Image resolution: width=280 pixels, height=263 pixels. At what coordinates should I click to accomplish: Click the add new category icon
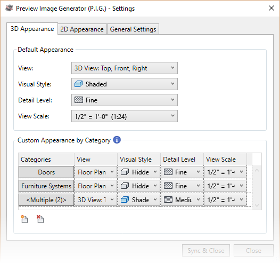coord(24,219)
